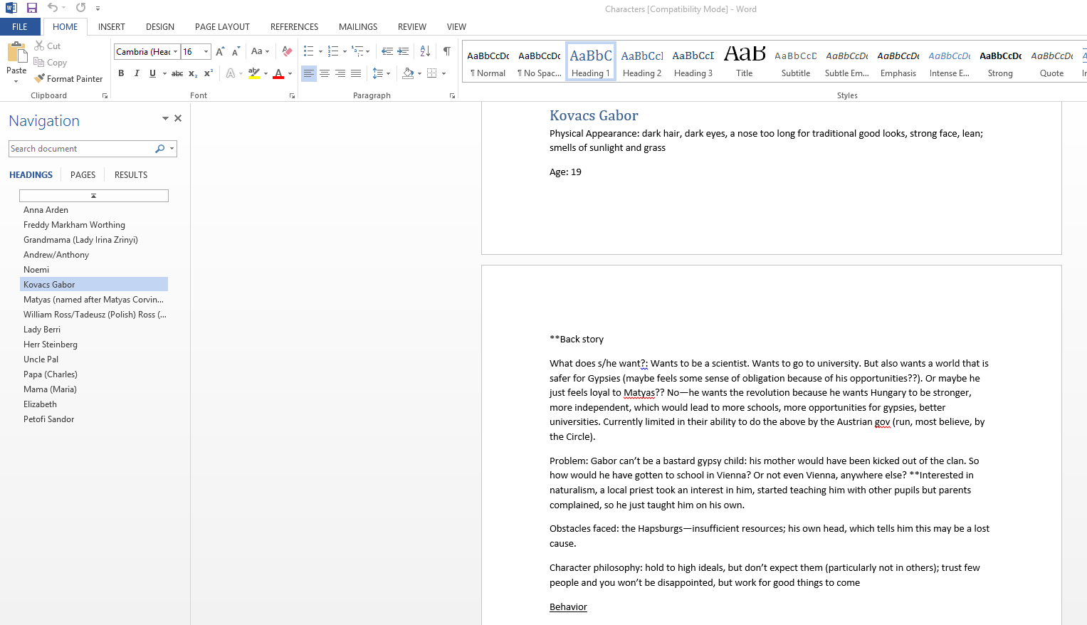Click the Increase Indent icon

(403, 51)
